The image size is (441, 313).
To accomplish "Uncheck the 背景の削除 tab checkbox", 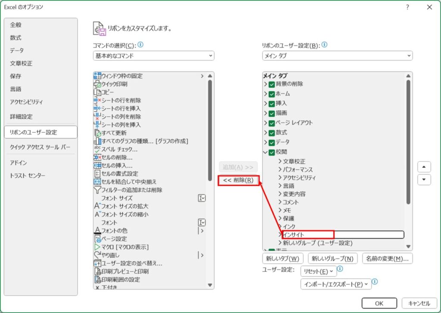I will coord(271,84).
